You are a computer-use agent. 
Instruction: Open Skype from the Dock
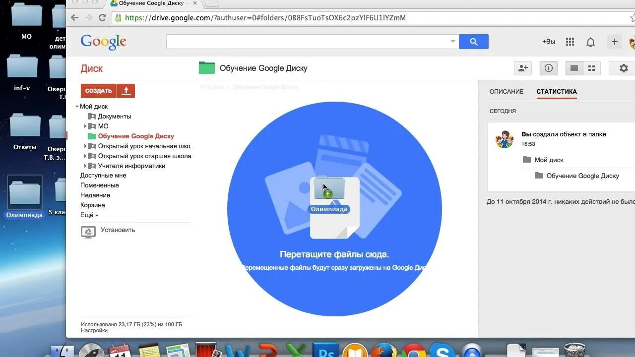(x=443, y=350)
